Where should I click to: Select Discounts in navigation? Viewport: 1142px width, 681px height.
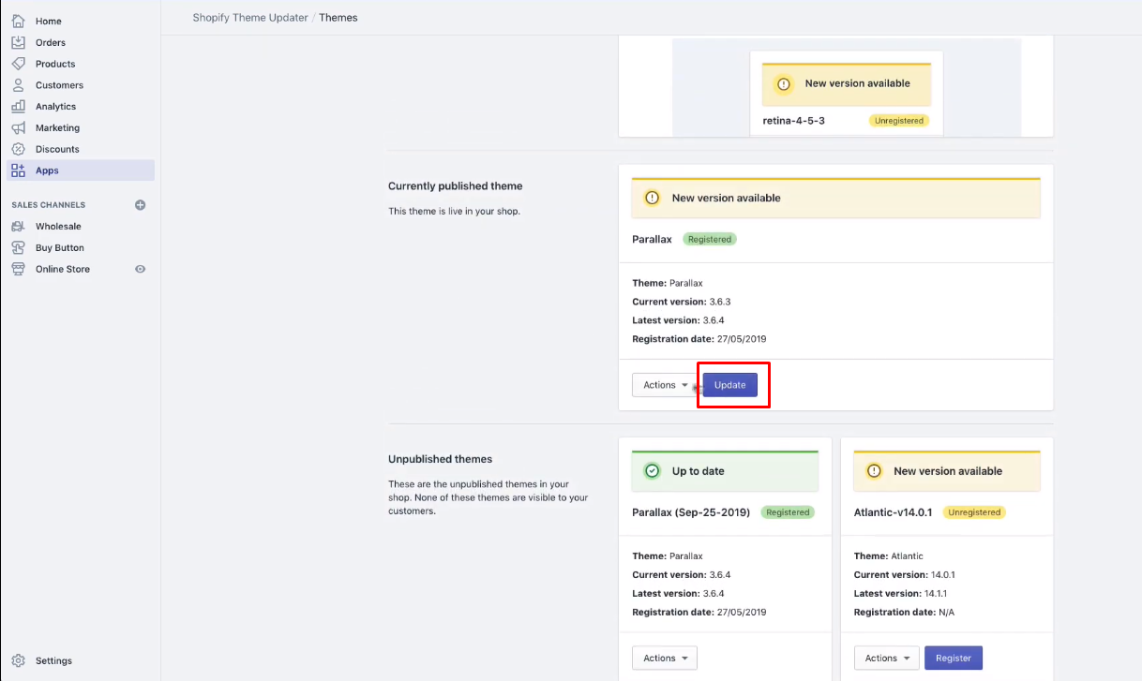57,149
